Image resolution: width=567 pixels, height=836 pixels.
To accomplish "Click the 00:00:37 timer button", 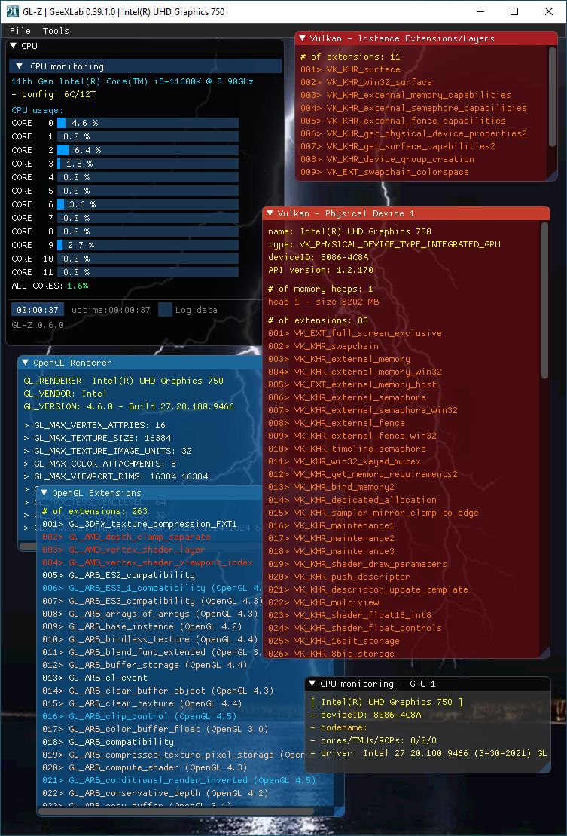I will point(37,310).
